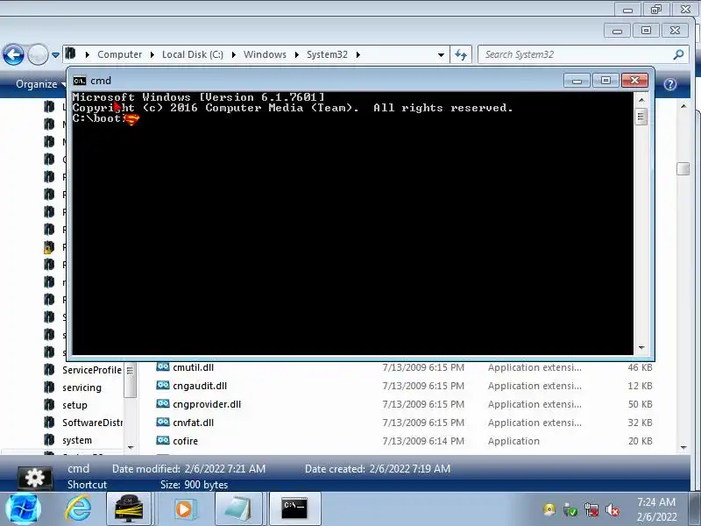
Task: Select the SoftwareDistr folder in tree
Action: [92, 423]
